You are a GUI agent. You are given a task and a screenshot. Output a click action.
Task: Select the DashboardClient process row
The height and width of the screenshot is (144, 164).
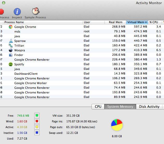click(x=82, y=74)
